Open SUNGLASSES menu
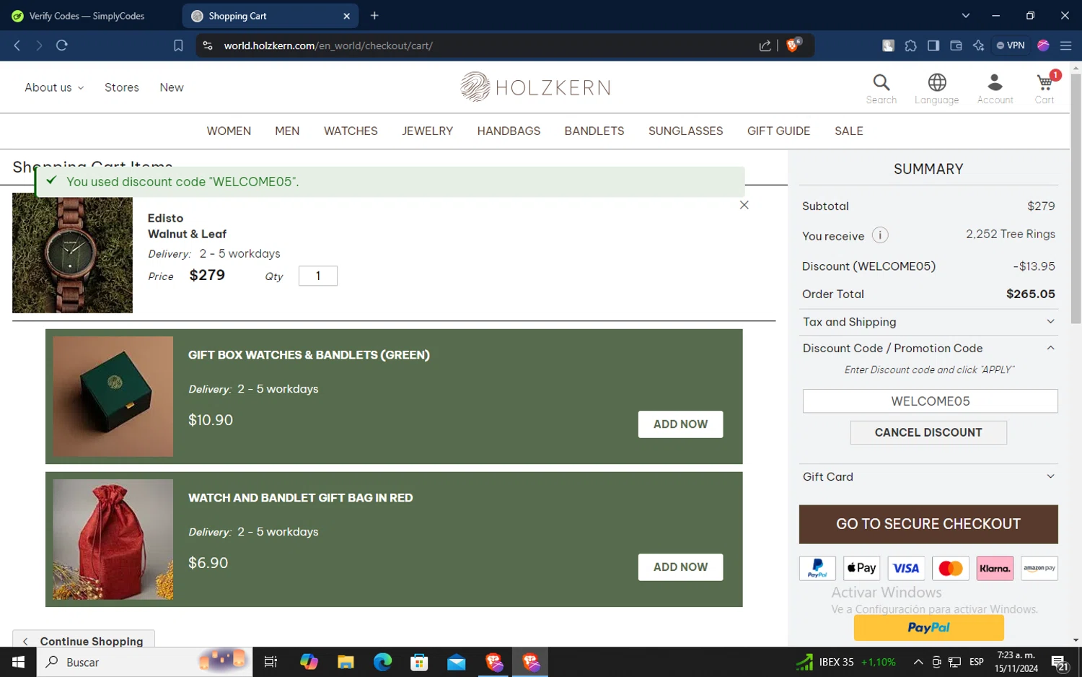Viewport: 1082px width, 677px height. pyautogui.click(x=685, y=131)
